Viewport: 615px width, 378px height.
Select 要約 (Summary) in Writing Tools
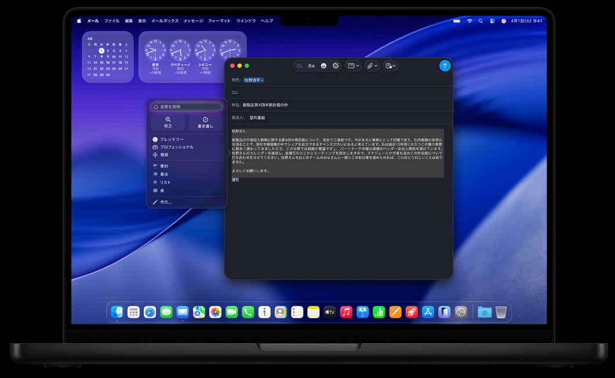164,166
